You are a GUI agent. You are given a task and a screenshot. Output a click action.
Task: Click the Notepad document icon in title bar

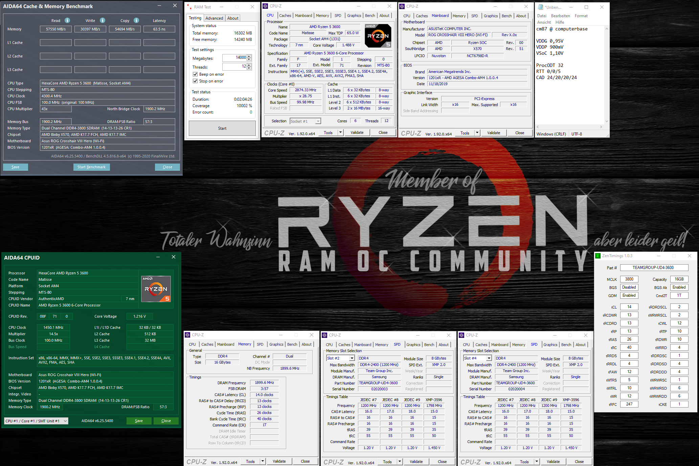tap(540, 7)
